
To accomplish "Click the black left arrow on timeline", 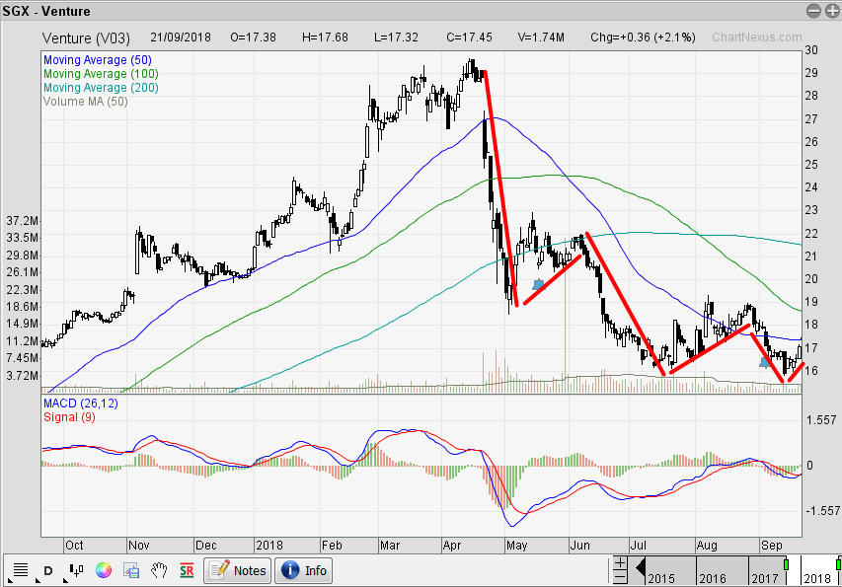I will pyautogui.click(x=640, y=567).
